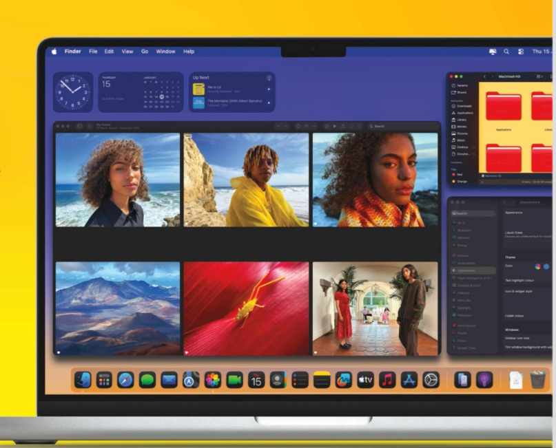Open the Trash in Dock

click(538, 380)
